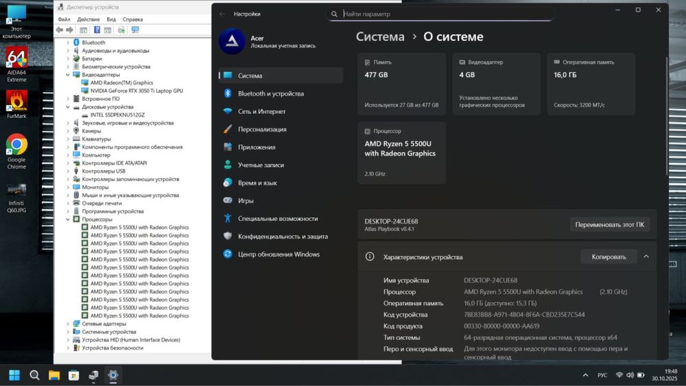Open Конфиденциальность и защита settings
The height and width of the screenshot is (386, 686).
coord(281,237)
